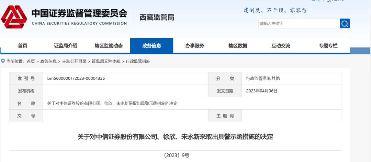The height and width of the screenshot is (162, 371).
Task: Open the 办事服务 navigation tab
Action: (195, 46)
